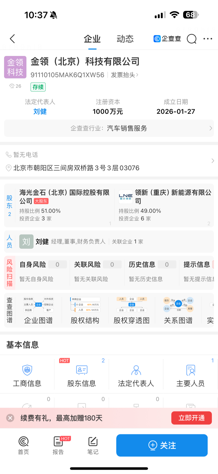The image size is (218, 474).
Task: Open 自身风险 card
Action: [43, 271]
